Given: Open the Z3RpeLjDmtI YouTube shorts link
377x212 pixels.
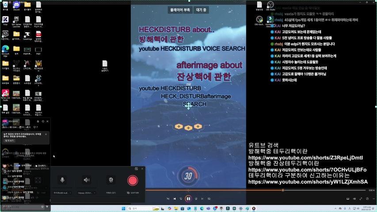Looking at the screenshot, I should point(305,158).
